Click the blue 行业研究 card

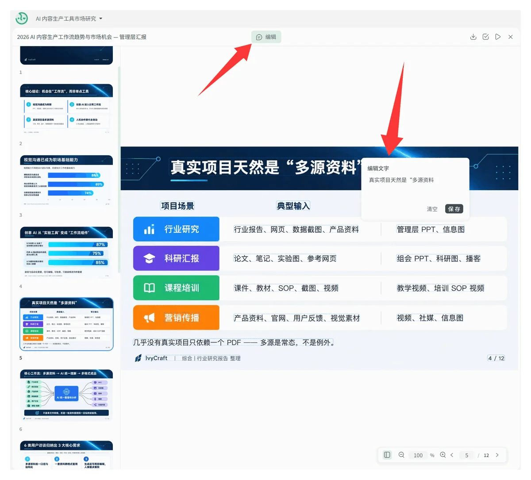tap(176, 229)
